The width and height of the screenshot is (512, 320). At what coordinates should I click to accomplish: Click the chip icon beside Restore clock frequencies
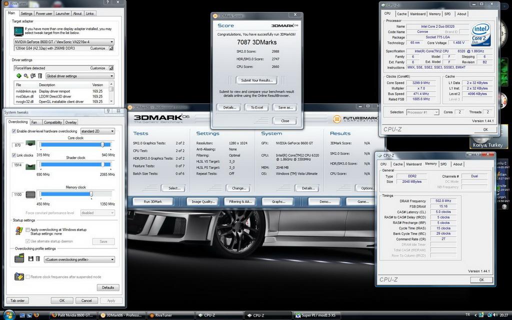click(x=19, y=276)
